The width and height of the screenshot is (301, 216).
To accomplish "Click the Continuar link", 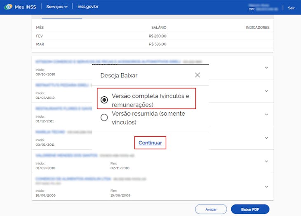I will pyautogui.click(x=150, y=143).
